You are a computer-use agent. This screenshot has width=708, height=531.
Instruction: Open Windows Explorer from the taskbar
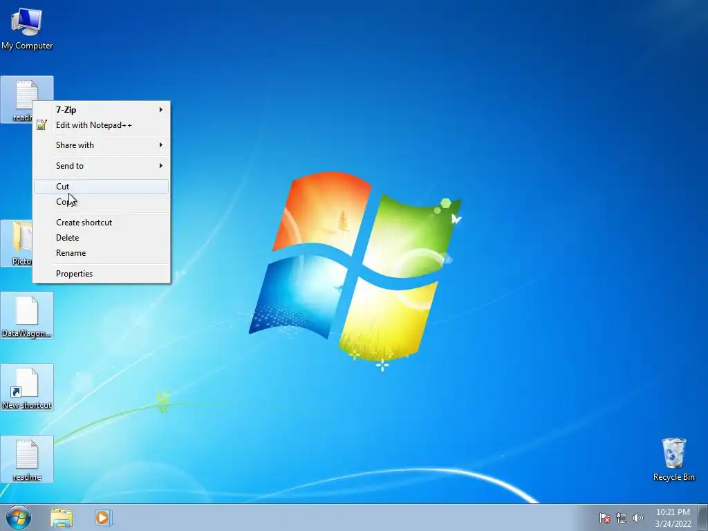click(62, 518)
